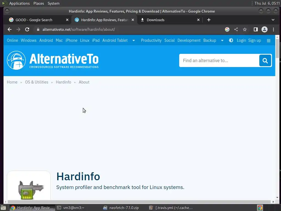Open Chrome side panel icon
Viewport: 281px width, 211px height.
coord(255,29)
